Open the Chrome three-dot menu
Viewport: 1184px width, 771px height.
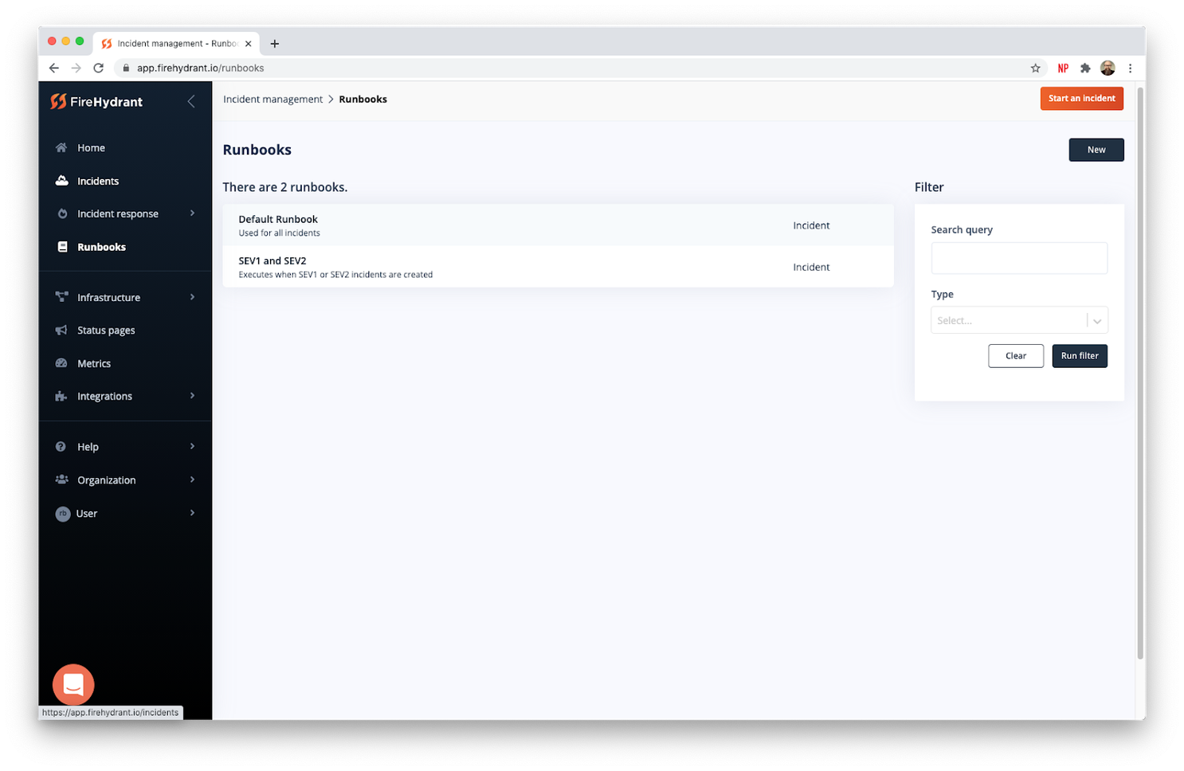coord(1130,68)
